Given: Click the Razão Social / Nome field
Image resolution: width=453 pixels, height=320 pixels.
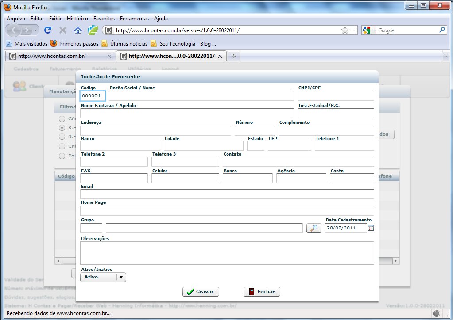Looking at the screenshot, I should (201, 96).
